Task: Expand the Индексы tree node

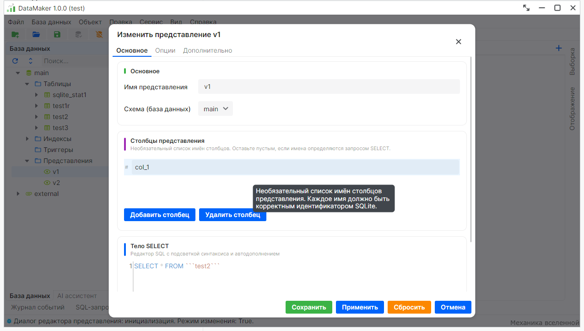Action: click(x=27, y=139)
